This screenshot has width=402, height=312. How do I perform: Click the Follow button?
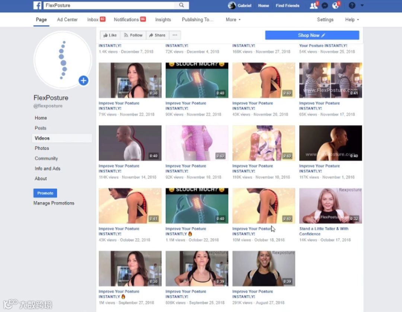coord(133,35)
